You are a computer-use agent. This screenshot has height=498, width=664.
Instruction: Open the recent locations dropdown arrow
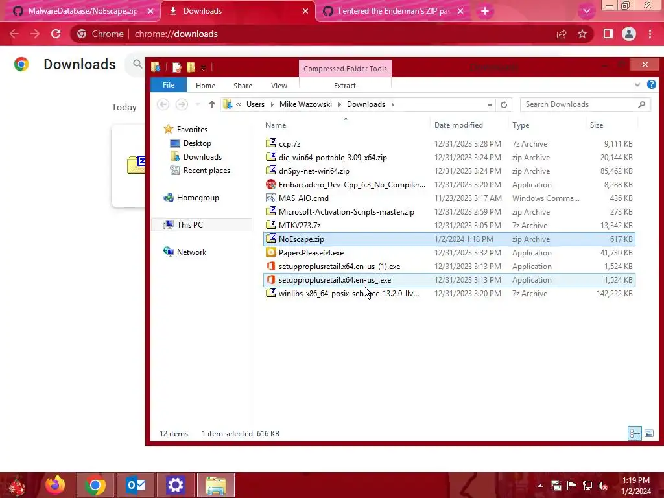pyautogui.click(x=197, y=104)
